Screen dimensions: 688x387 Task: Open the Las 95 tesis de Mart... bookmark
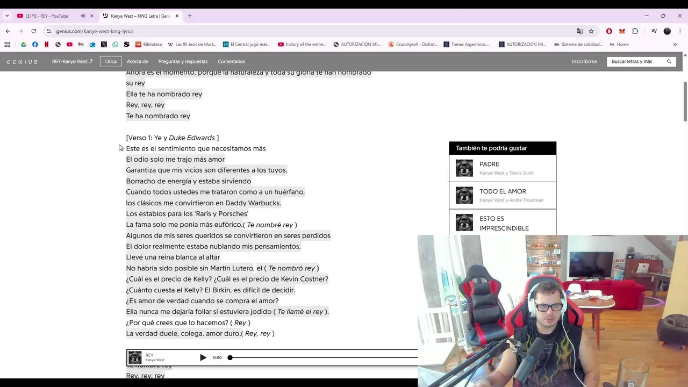[192, 45]
